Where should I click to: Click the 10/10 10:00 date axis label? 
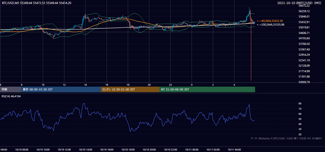(x=43, y=150)
